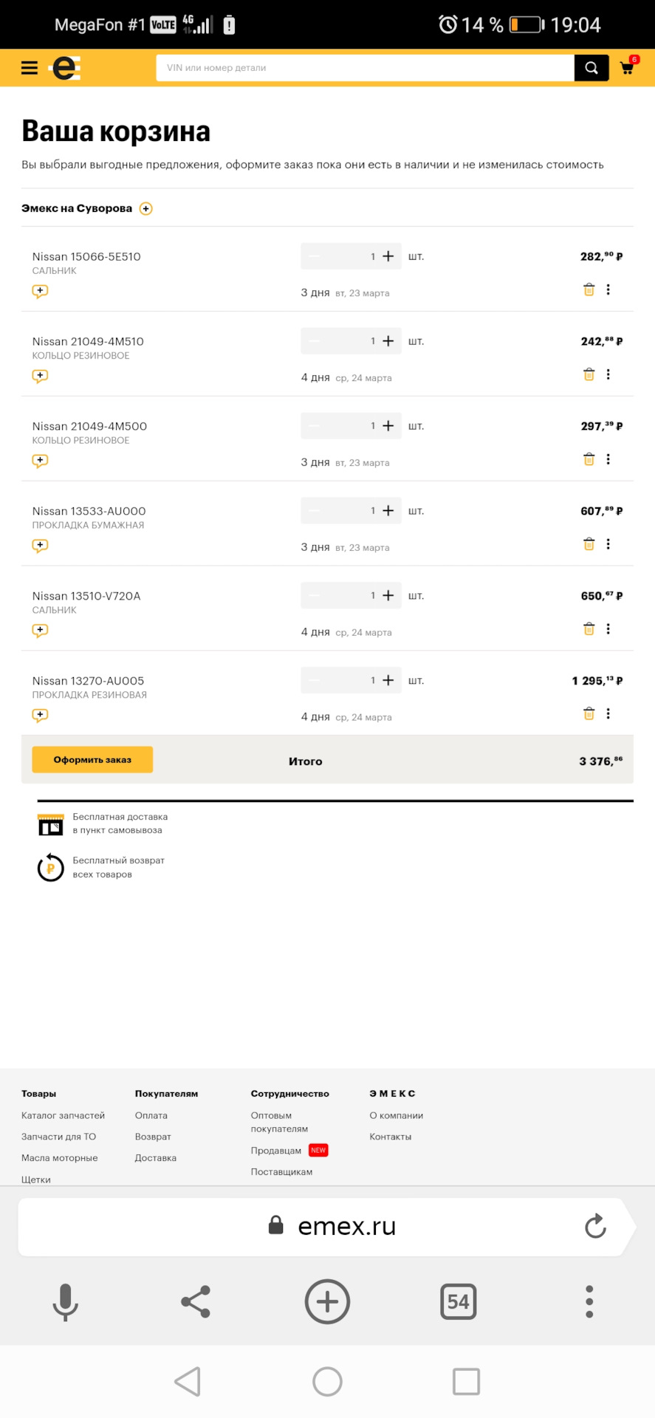The height and width of the screenshot is (1418, 655).
Task: Open more options for Nissan 21049-4M510
Action: 608,374
